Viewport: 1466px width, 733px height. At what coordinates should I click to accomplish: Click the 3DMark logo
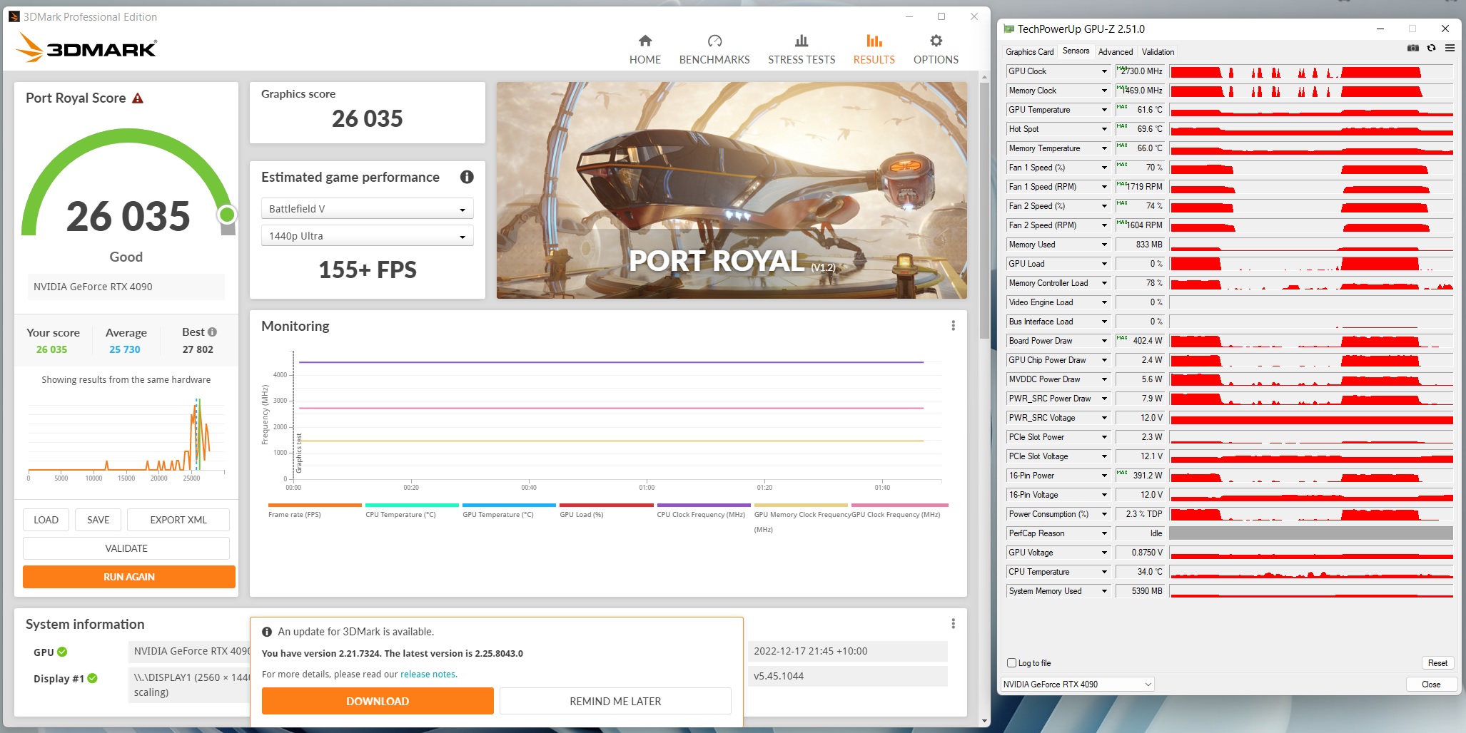click(86, 48)
